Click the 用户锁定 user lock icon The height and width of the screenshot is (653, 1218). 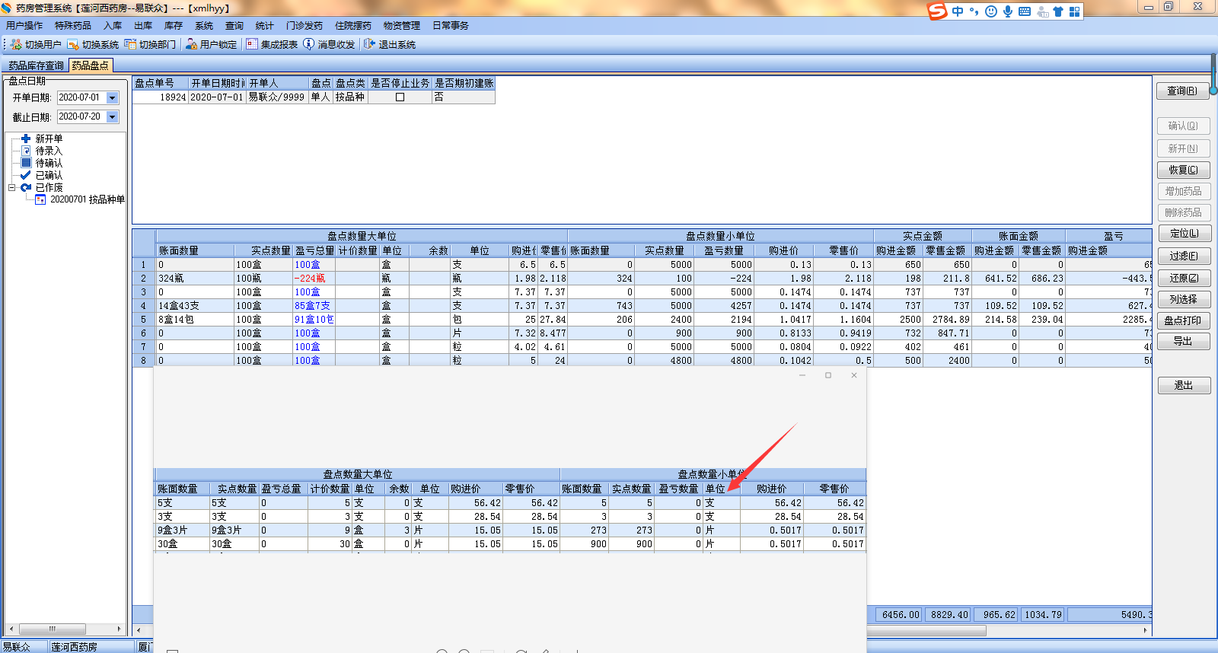(191, 44)
